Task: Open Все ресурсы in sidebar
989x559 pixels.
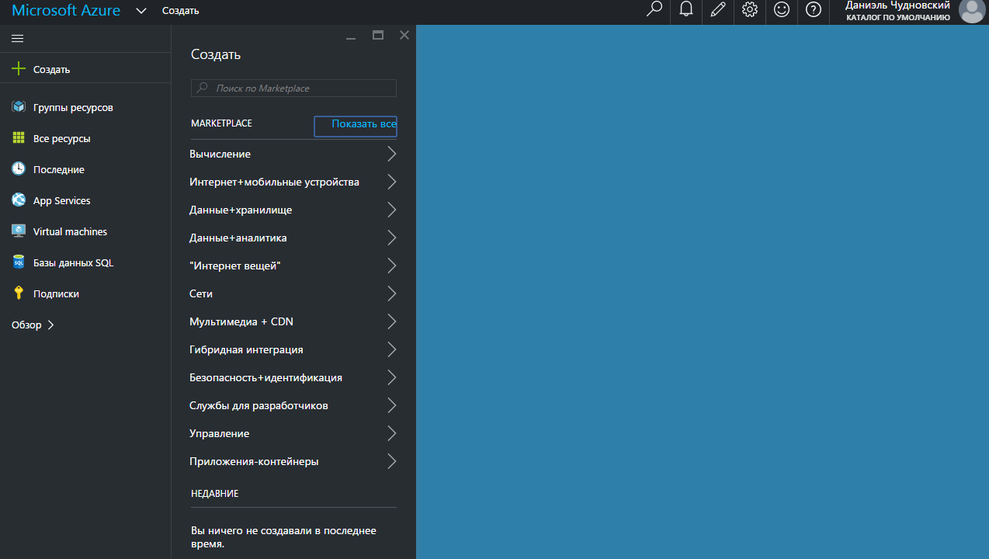Action: pyautogui.click(x=62, y=138)
